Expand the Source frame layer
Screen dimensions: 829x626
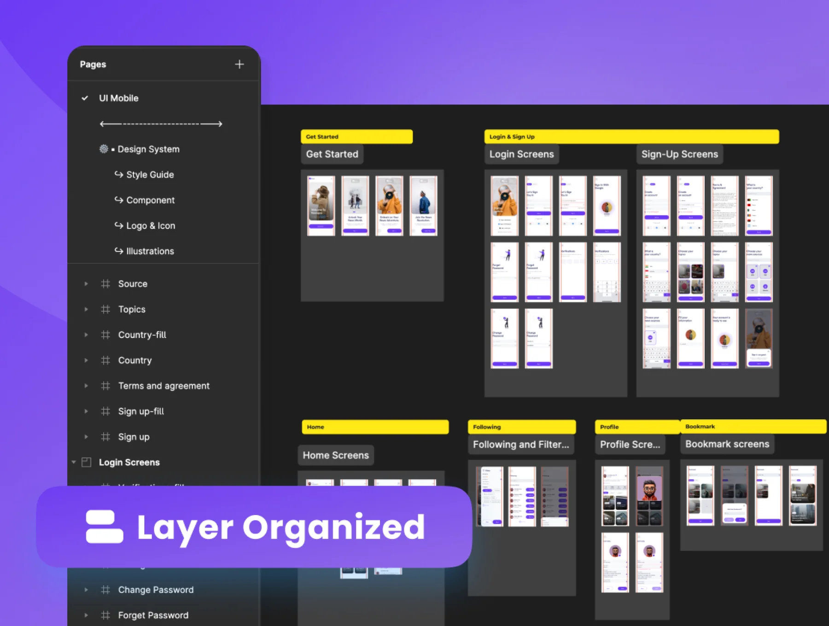point(86,284)
